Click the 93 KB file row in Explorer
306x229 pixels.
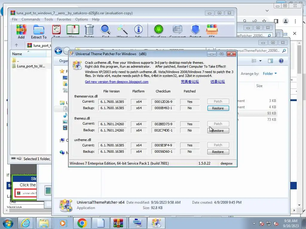(x=257, y=113)
